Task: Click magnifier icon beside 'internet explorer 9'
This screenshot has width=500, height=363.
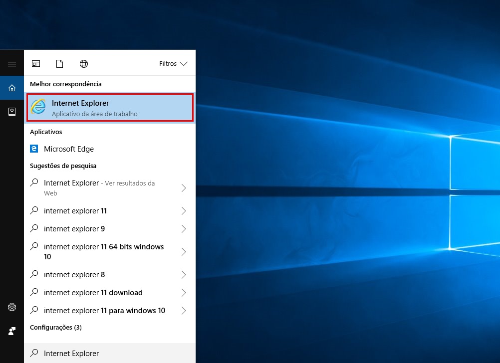Action: coord(34,228)
